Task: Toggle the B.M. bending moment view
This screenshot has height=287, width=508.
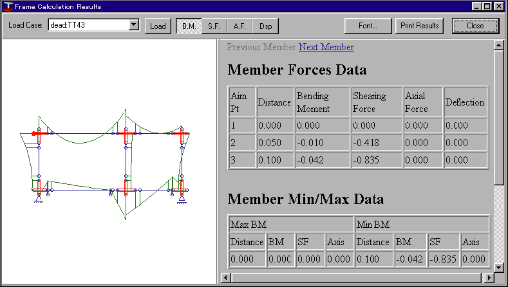Action: [x=188, y=26]
